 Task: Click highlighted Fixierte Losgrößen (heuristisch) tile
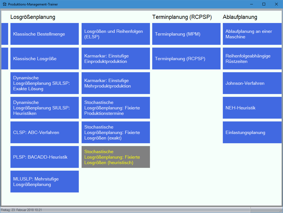[x=116, y=157]
